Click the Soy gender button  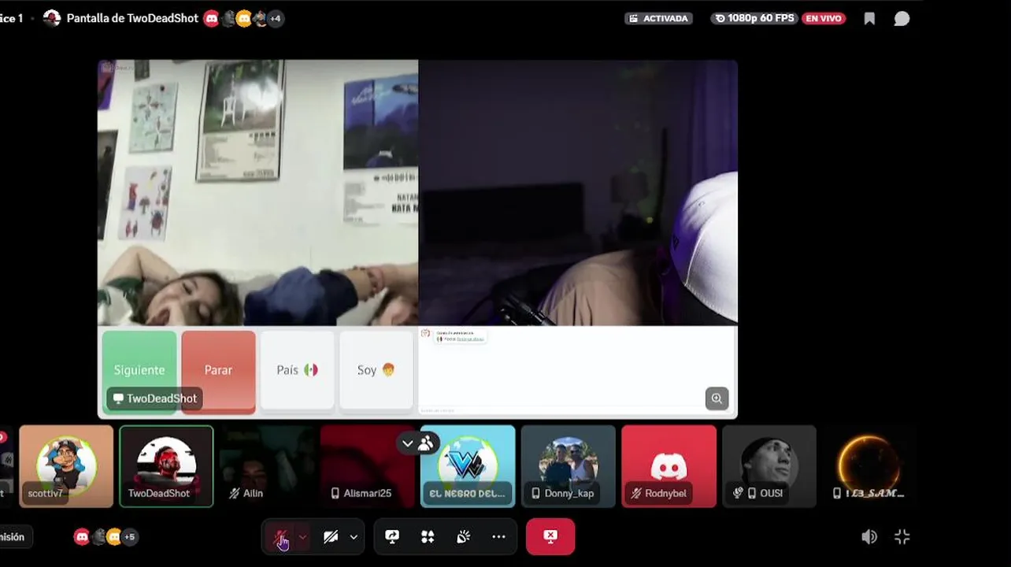click(376, 370)
